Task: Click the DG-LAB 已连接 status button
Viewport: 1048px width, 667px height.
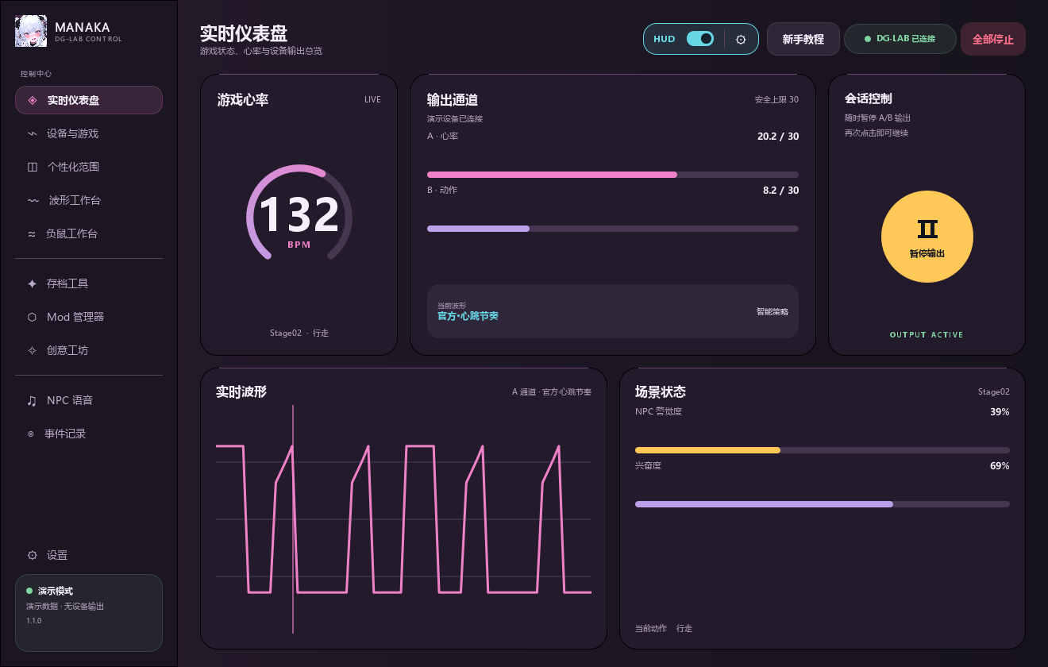Action: 900,39
